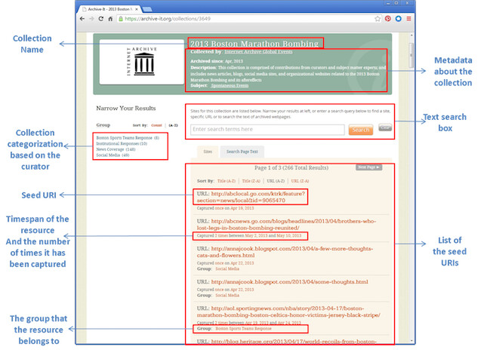Switch to the Sites tab
Image resolution: width=481 pixels, height=362 pixels.
tap(208, 152)
